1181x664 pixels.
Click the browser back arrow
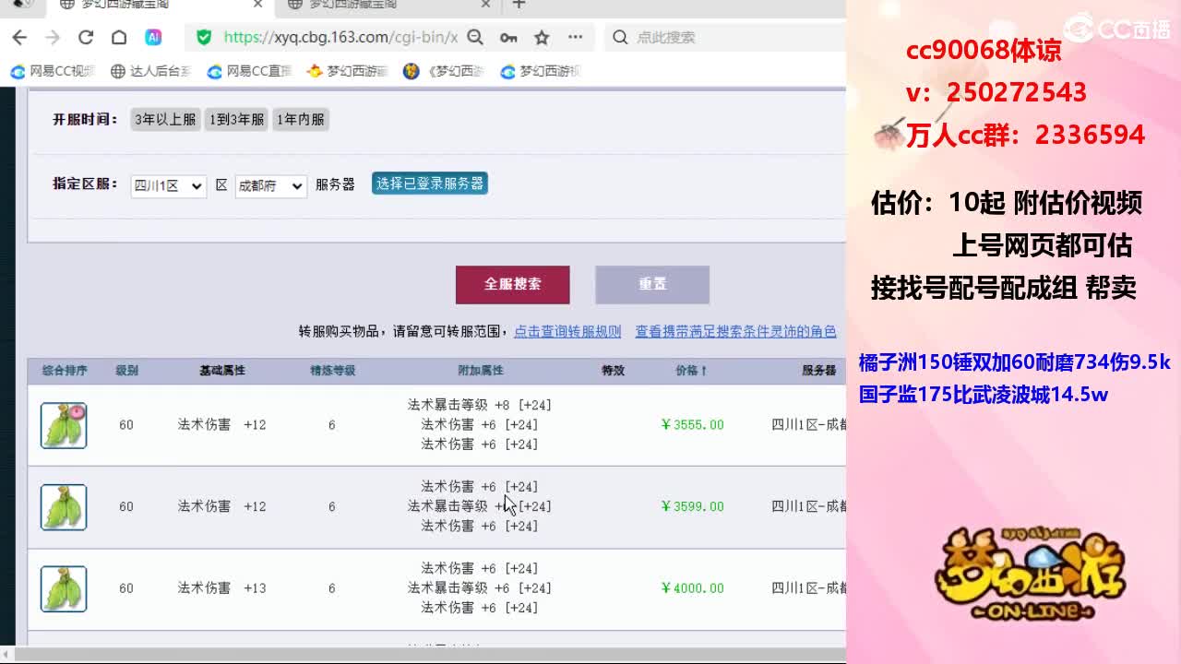click(19, 38)
